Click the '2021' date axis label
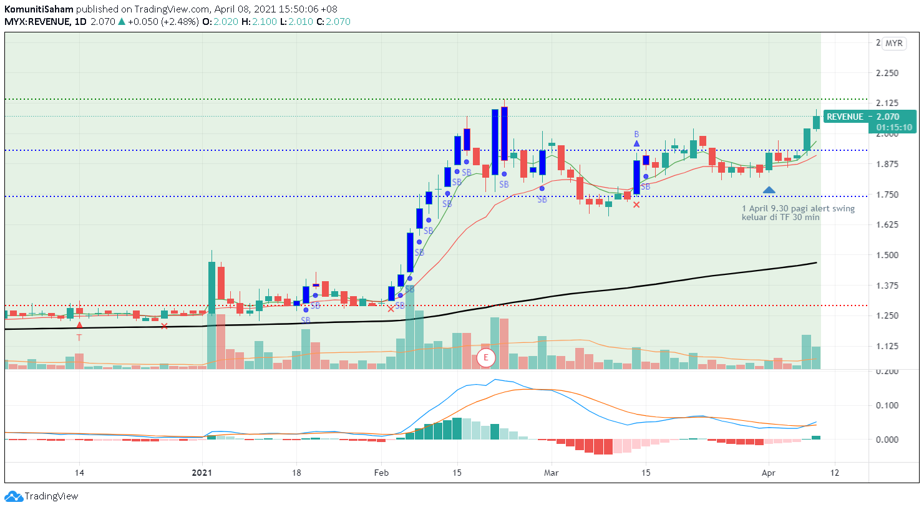 [202, 473]
